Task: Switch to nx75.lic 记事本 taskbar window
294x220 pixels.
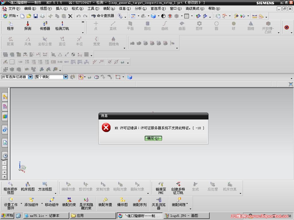Action: 46,216
